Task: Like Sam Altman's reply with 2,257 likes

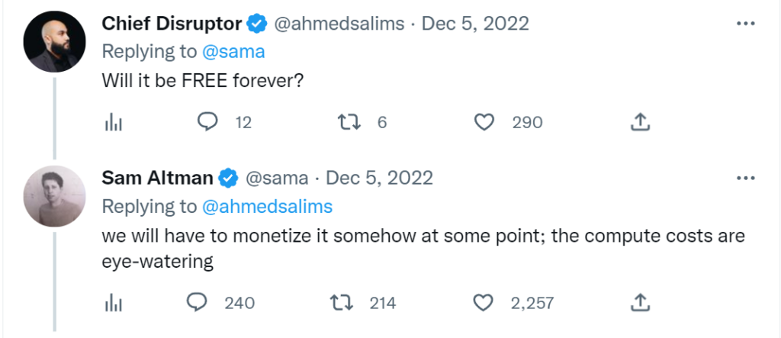Action: (x=483, y=303)
